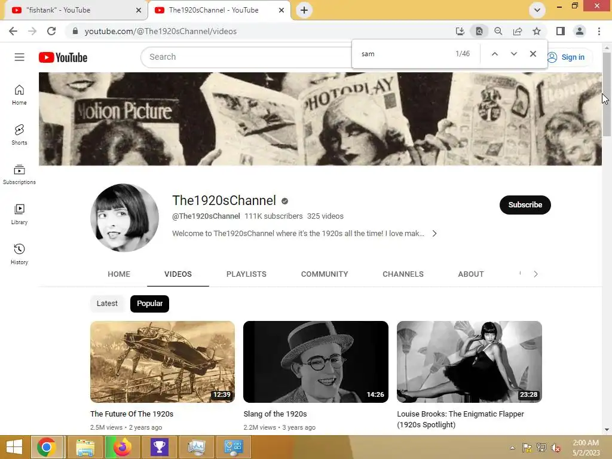612x459 pixels.
Task: Open Slang of the 1920s thumbnail
Action: pos(316,362)
